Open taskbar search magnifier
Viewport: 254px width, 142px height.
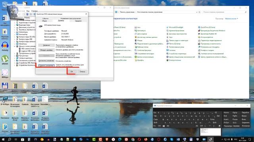click(x=10, y=139)
